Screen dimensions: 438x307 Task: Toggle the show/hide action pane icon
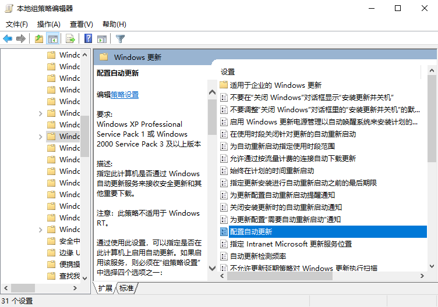102,39
